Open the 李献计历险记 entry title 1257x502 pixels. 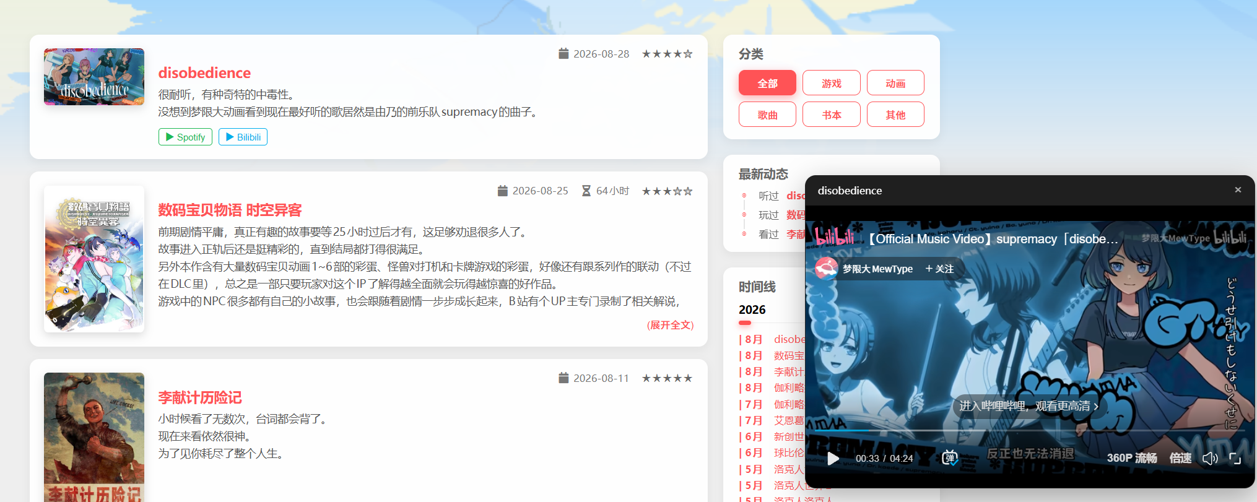(x=200, y=397)
